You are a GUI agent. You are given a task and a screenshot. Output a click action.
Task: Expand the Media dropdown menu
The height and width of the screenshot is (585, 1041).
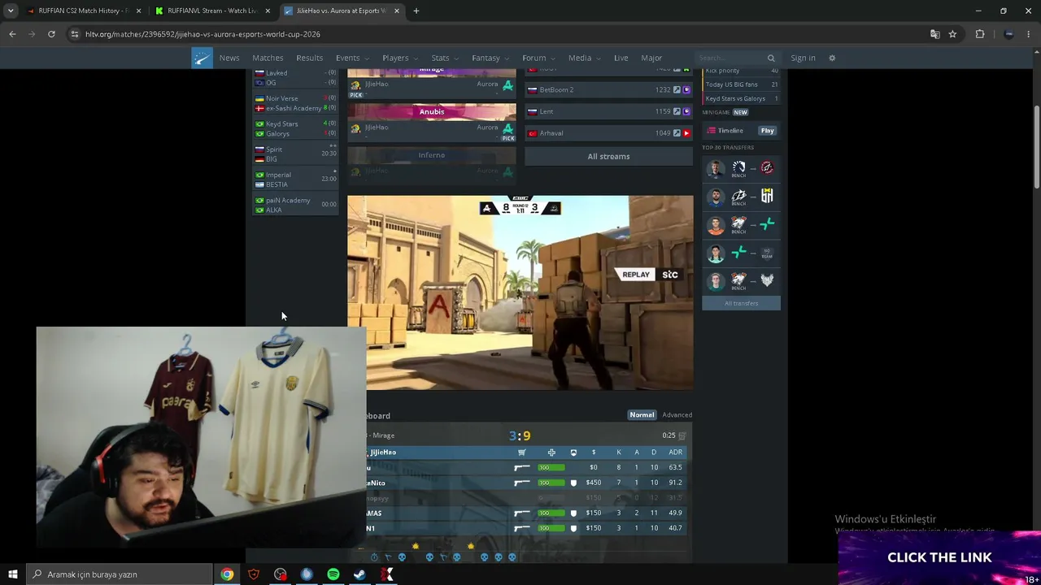(584, 58)
